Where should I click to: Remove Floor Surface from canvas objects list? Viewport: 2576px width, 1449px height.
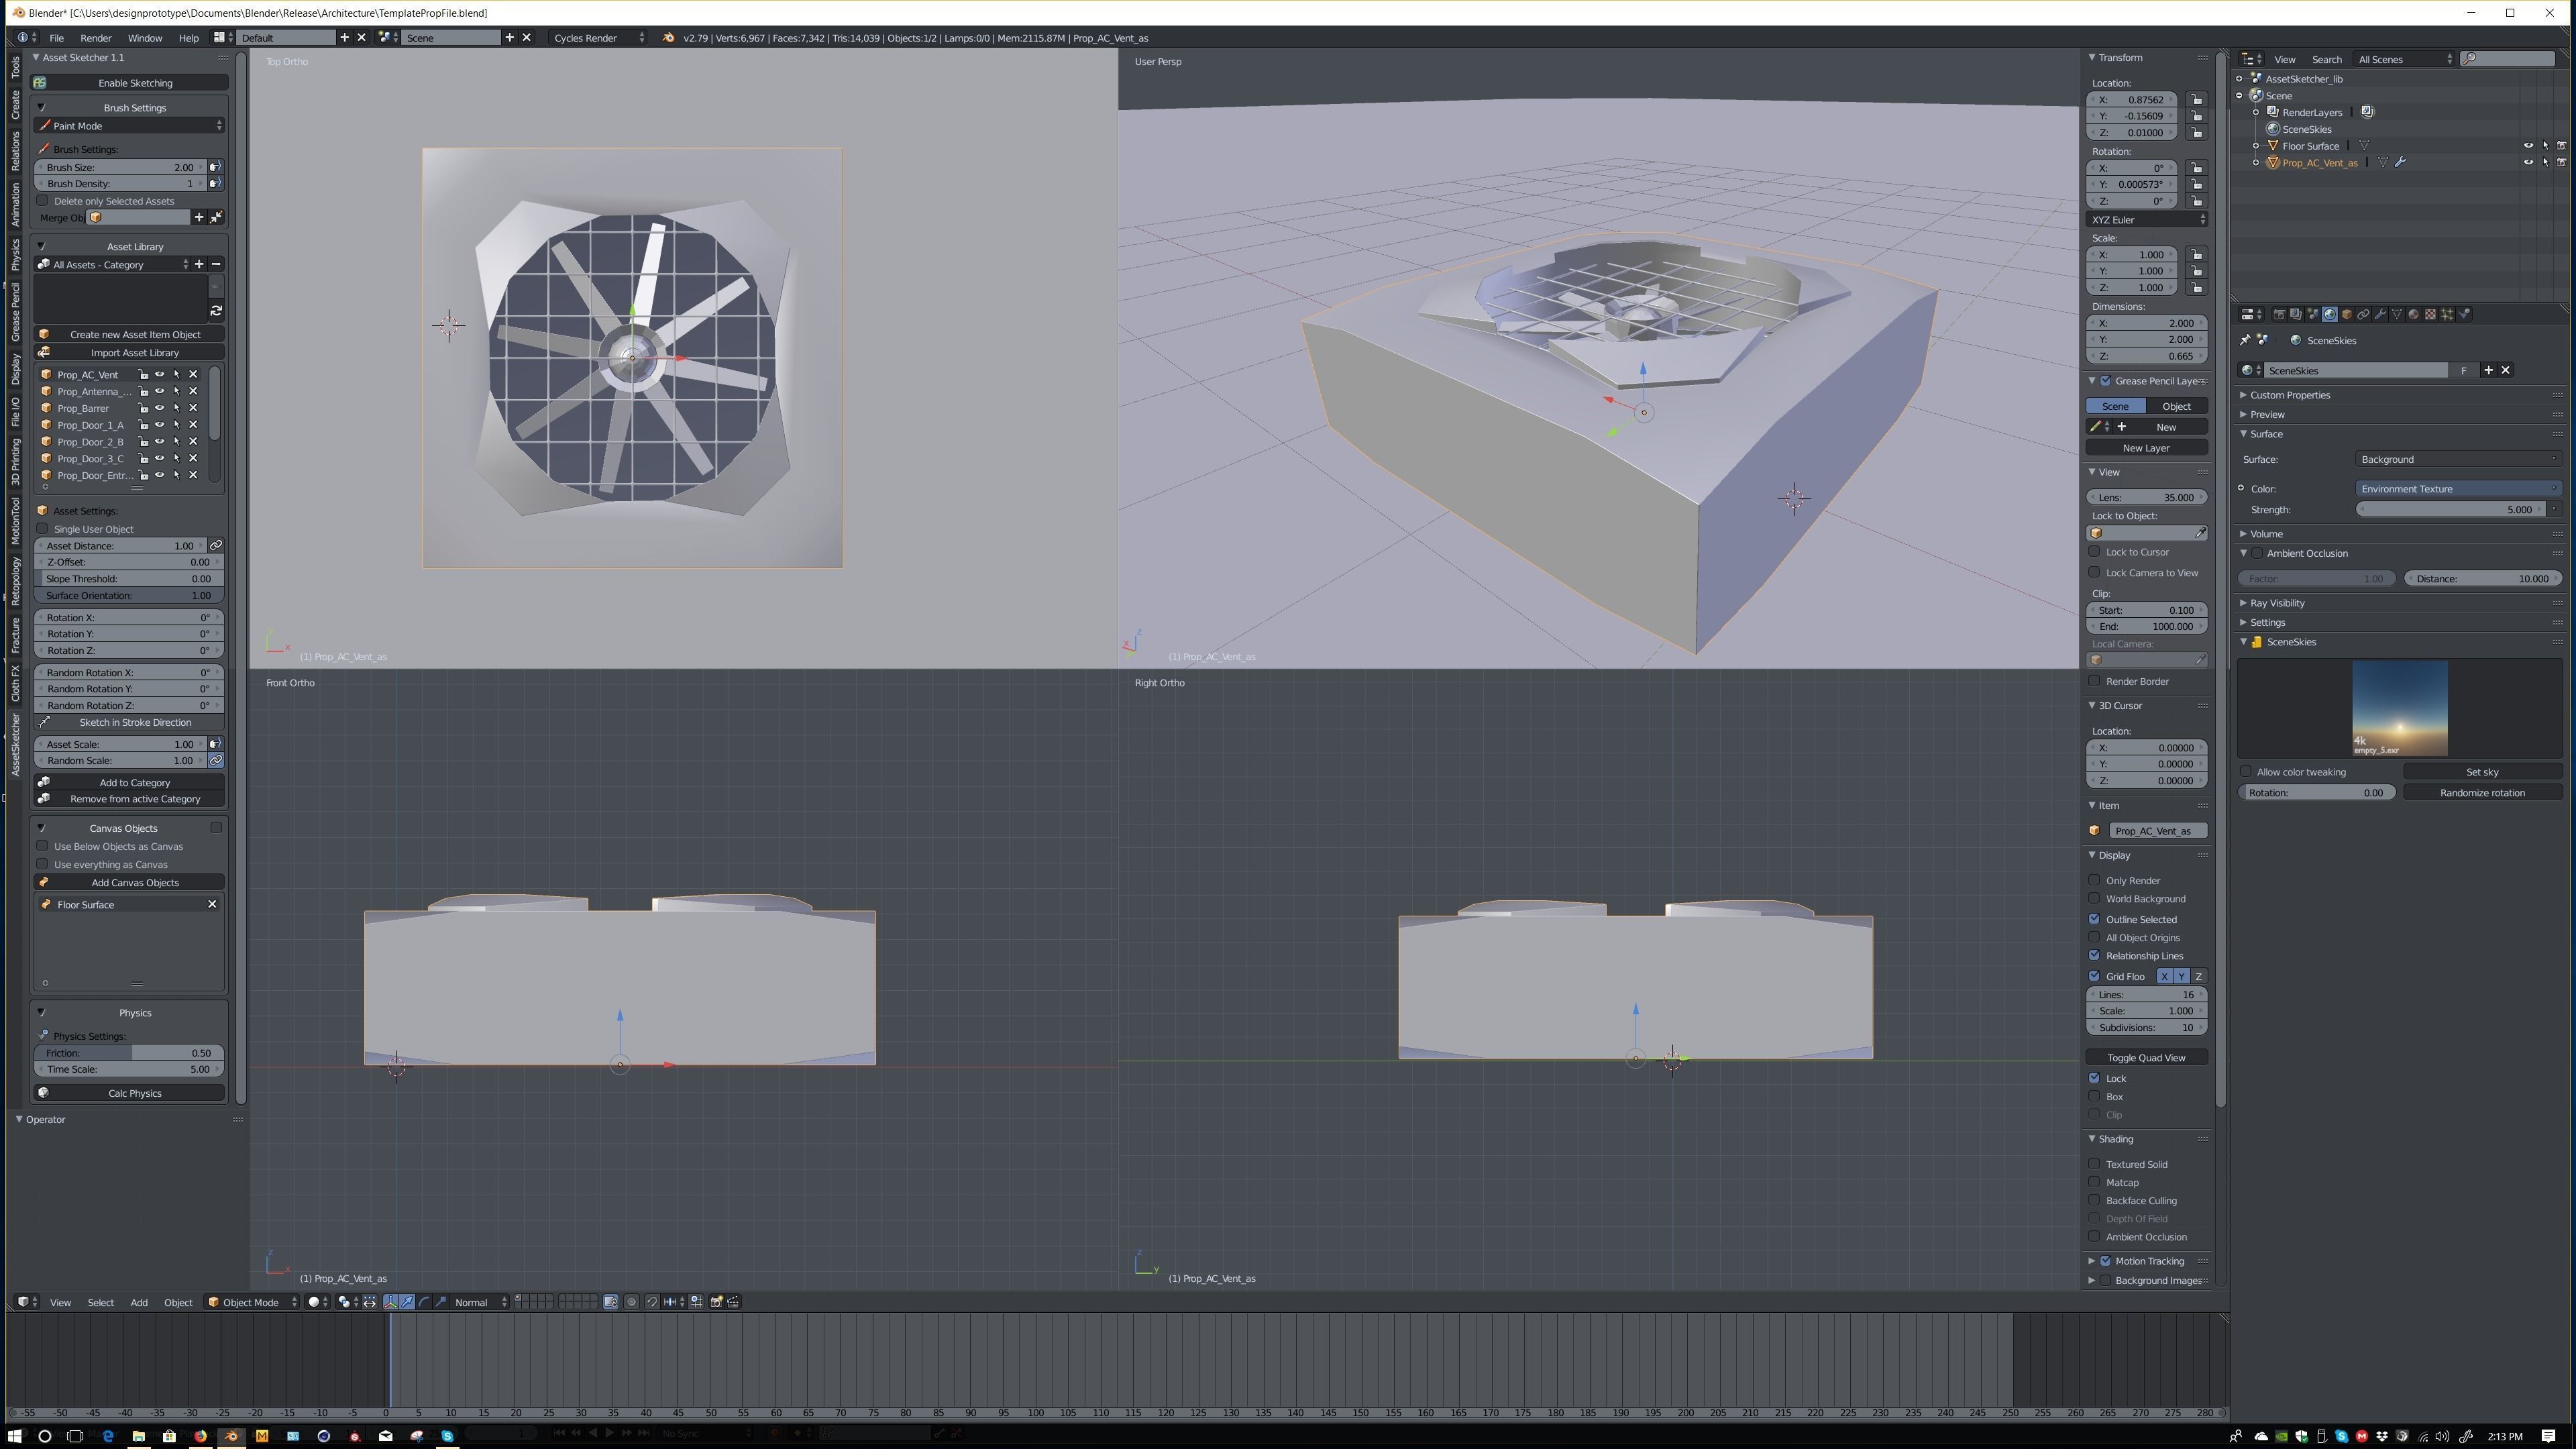[x=212, y=904]
